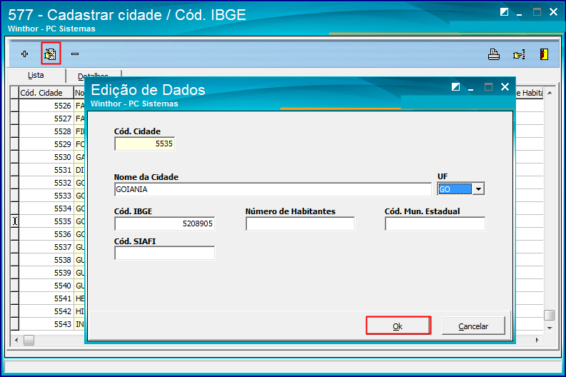Click the pointing hand toolbar icon
This screenshot has height=377, width=566.
[519, 54]
